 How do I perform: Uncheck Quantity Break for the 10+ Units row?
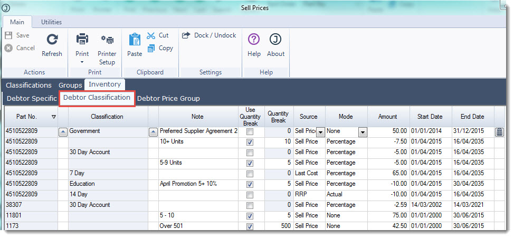tap(250, 142)
